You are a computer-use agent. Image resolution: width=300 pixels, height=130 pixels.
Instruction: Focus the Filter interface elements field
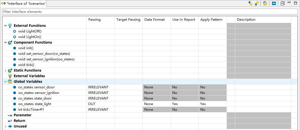[150, 12]
